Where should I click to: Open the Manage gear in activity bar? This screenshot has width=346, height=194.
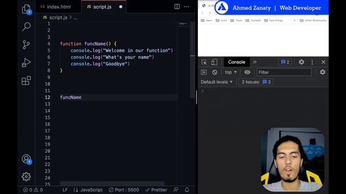26,176
